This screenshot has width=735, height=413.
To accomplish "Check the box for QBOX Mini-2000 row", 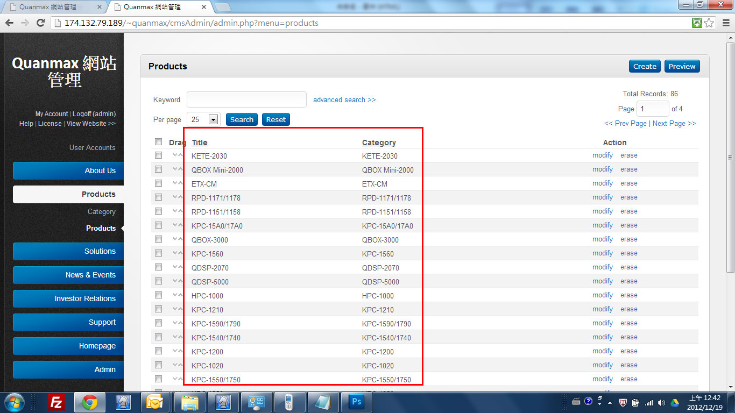I will point(158,169).
